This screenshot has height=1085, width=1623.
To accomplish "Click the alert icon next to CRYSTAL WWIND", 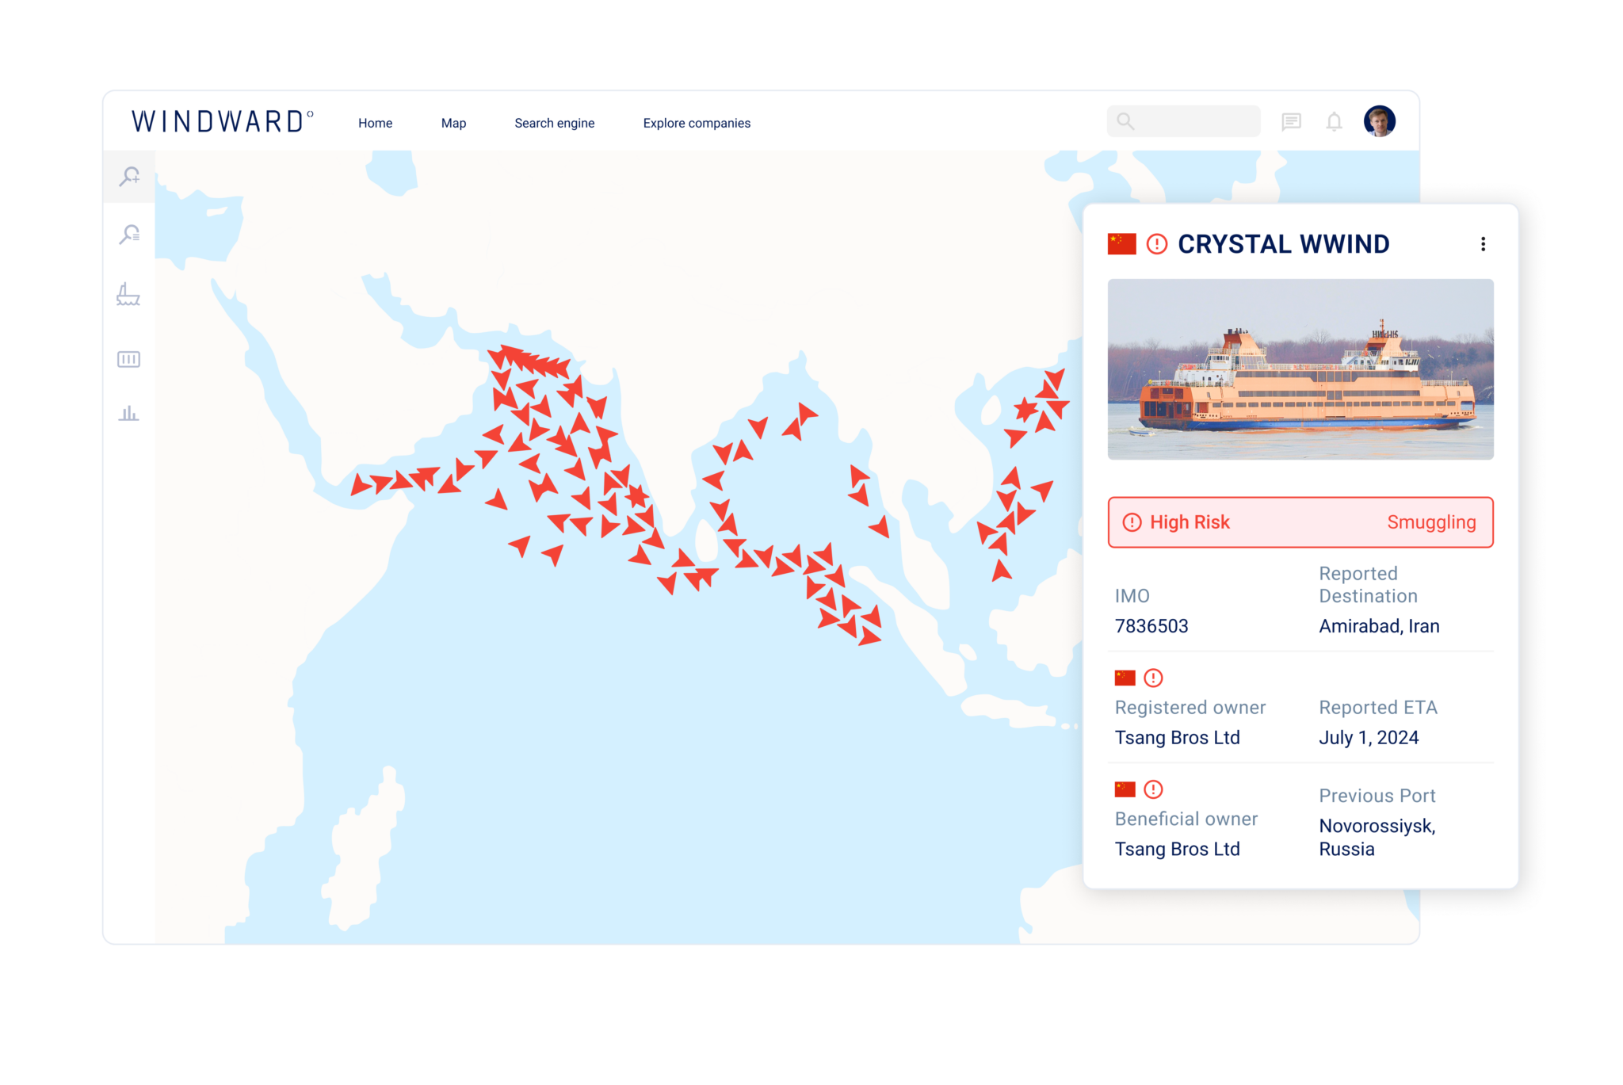I will 1157,244.
